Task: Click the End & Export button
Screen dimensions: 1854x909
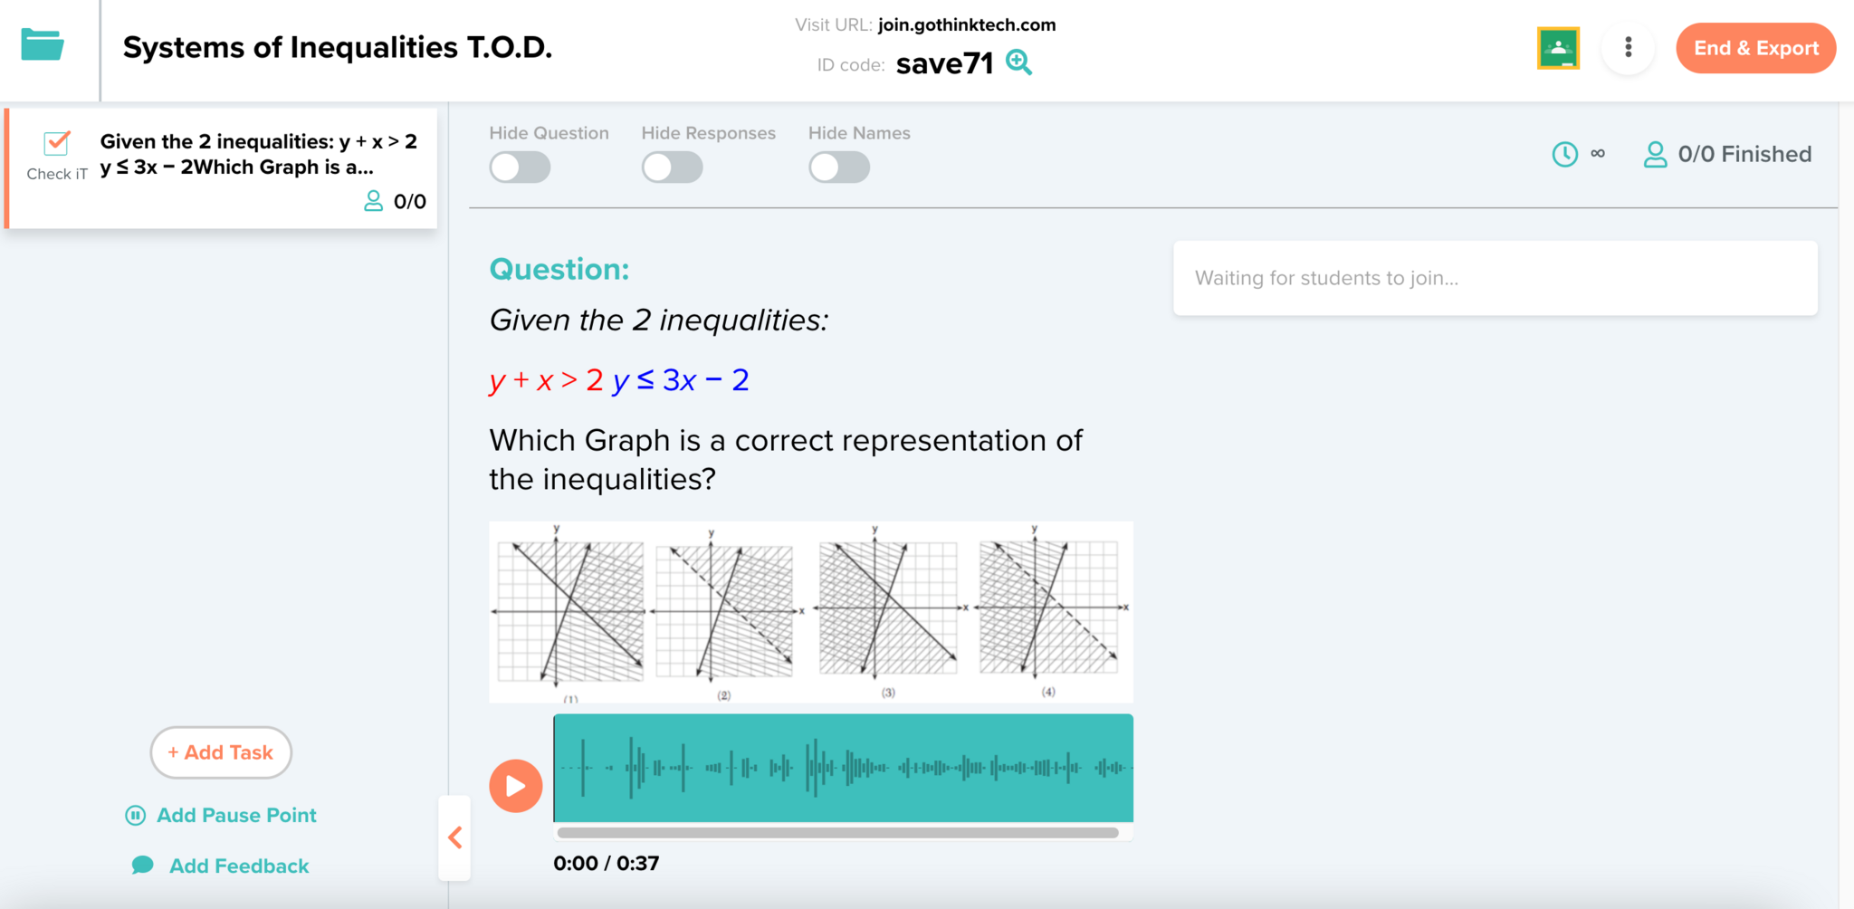Action: tap(1755, 48)
